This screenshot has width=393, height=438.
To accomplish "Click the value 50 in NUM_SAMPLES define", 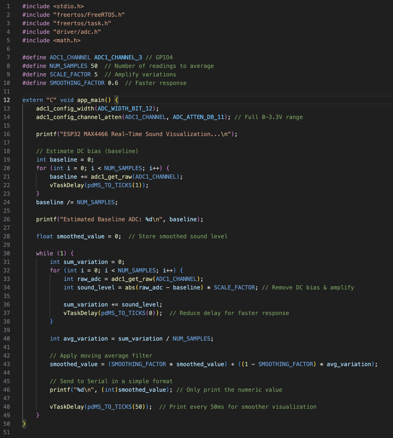I will pos(94,66).
